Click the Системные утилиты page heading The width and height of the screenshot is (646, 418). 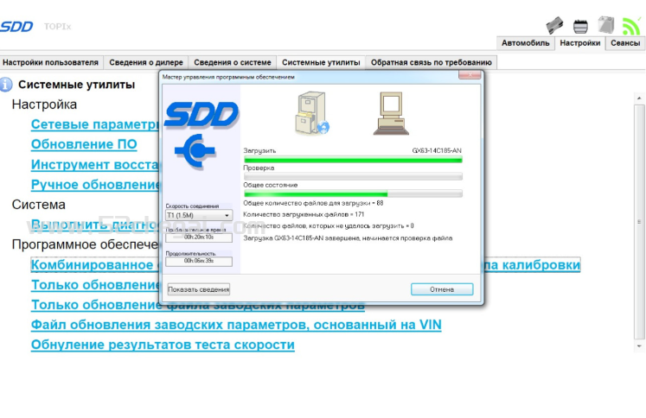click(77, 85)
